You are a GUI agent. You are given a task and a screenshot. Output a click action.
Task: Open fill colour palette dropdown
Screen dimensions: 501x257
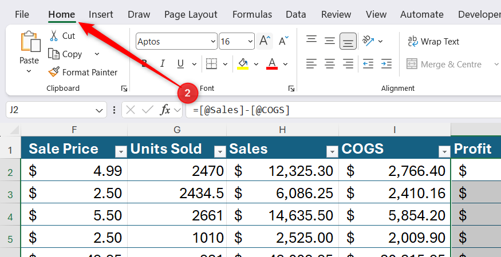pyautogui.click(x=256, y=65)
